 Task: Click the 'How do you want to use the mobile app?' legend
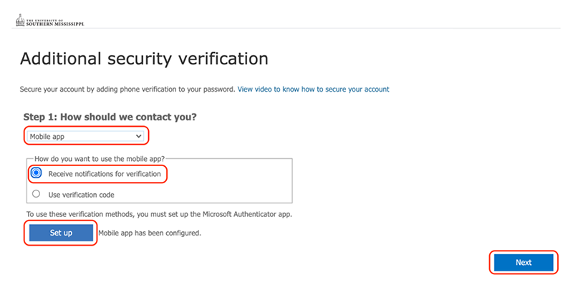coord(100,159)
